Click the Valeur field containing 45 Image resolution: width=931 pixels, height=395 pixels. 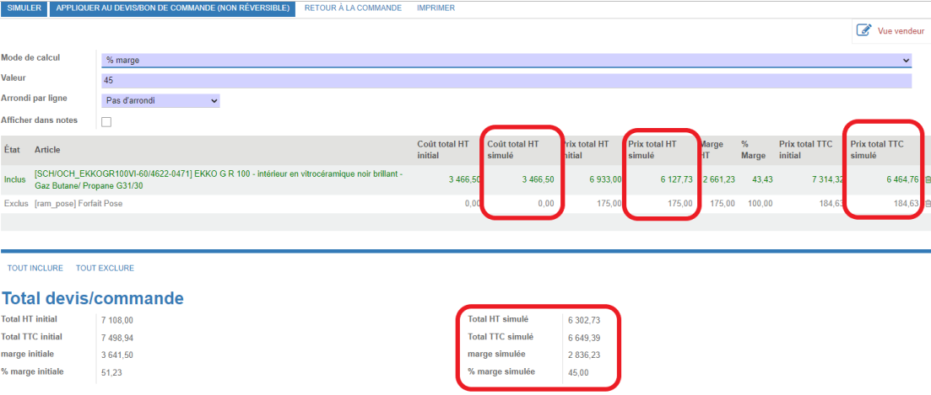[x=506, y=81]
